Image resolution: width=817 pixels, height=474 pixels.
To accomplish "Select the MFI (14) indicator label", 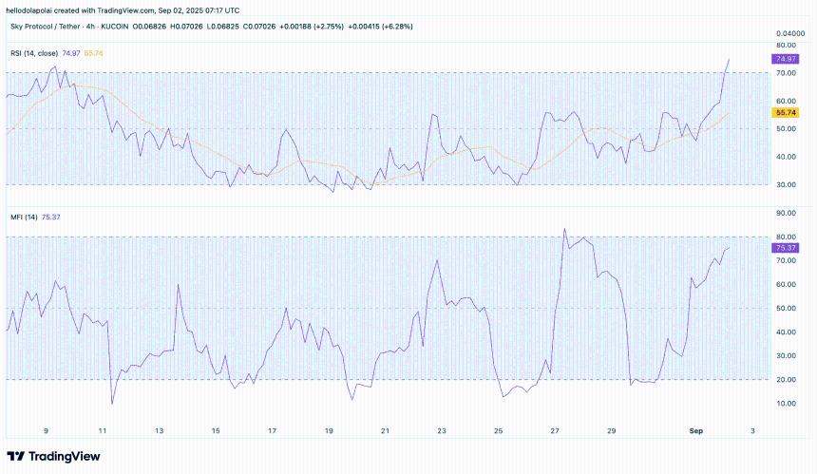I will point(23,217).
